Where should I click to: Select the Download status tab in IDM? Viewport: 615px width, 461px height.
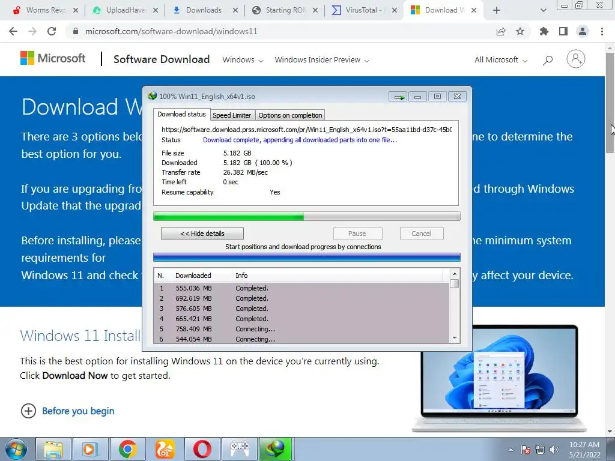tap(181, 114)
